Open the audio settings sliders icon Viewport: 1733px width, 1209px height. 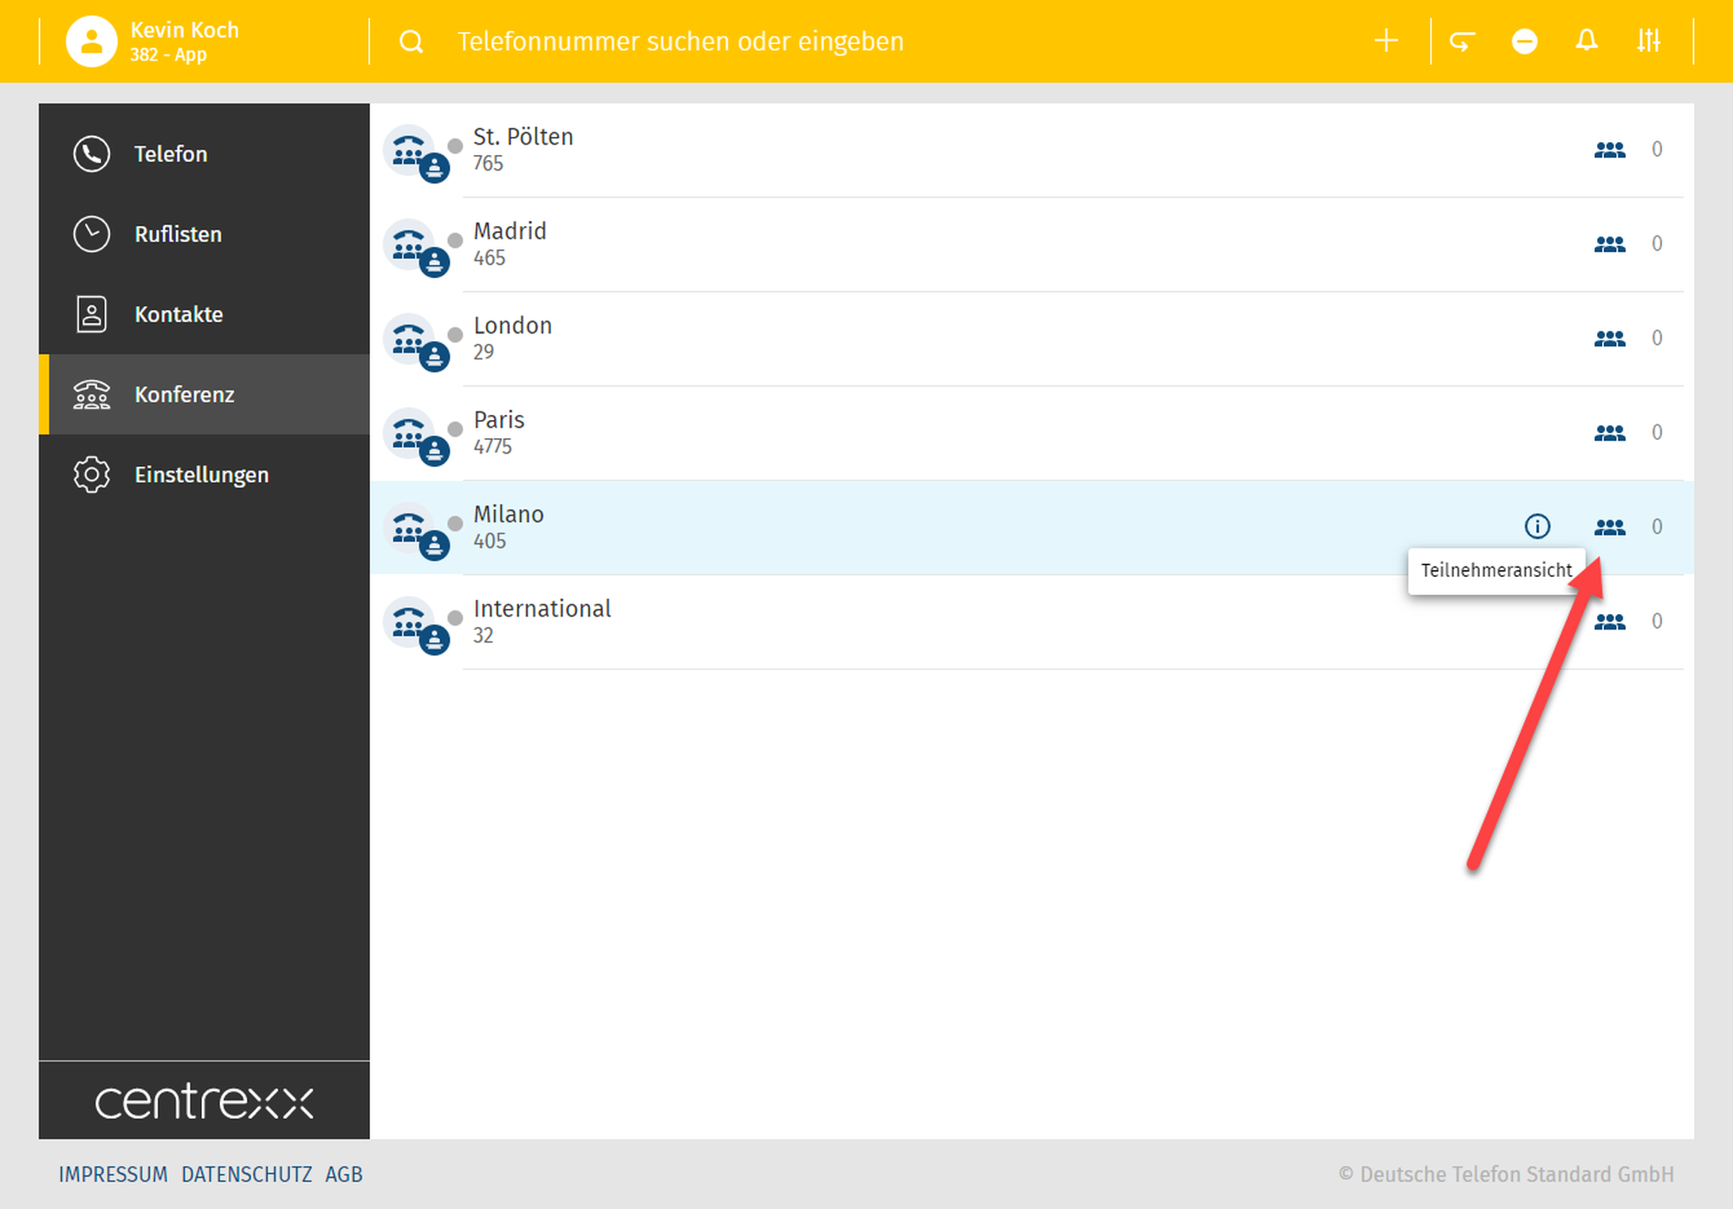click(1648, 41)
